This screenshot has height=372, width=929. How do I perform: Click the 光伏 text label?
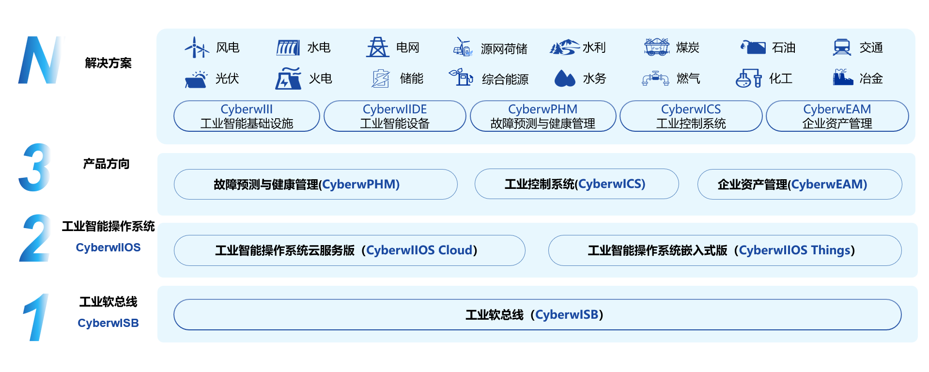(227, 78)
